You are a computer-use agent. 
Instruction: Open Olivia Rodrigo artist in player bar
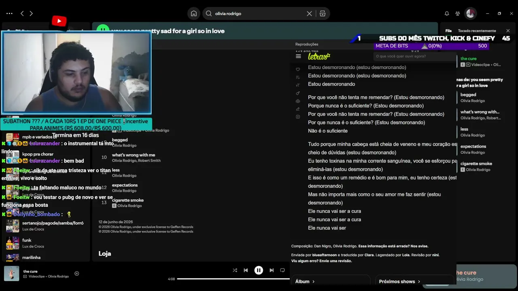click(58, 276)
